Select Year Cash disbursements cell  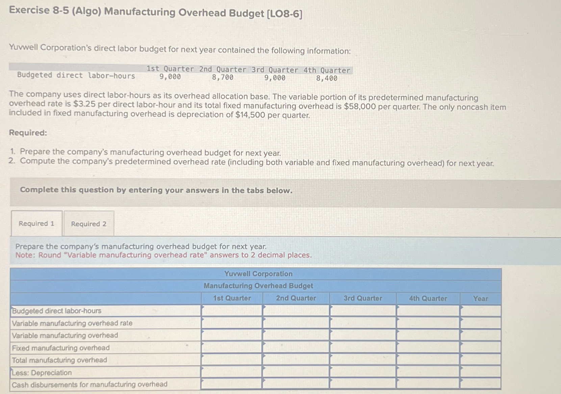[480, 384]
